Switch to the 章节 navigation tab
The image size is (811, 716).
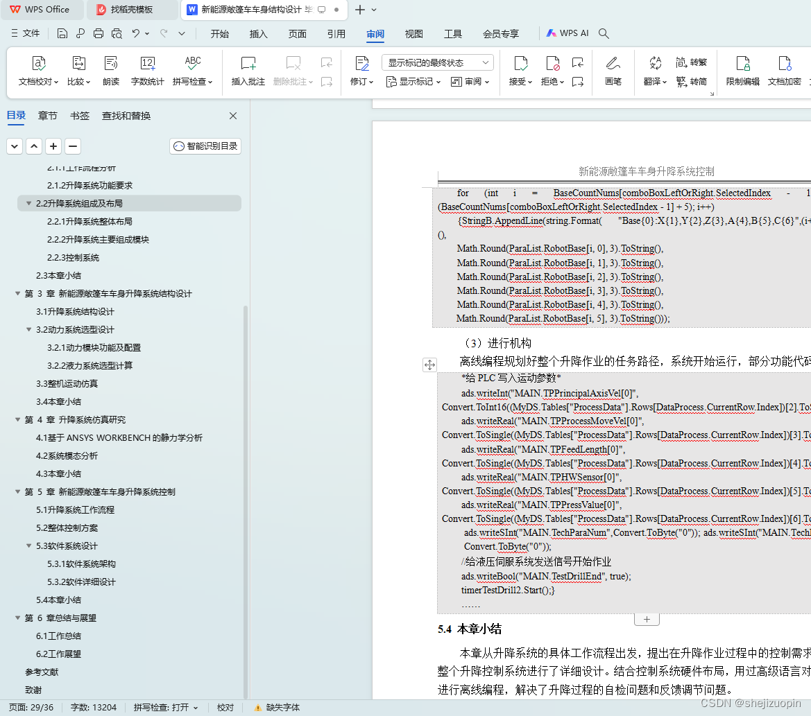(48, 116)
